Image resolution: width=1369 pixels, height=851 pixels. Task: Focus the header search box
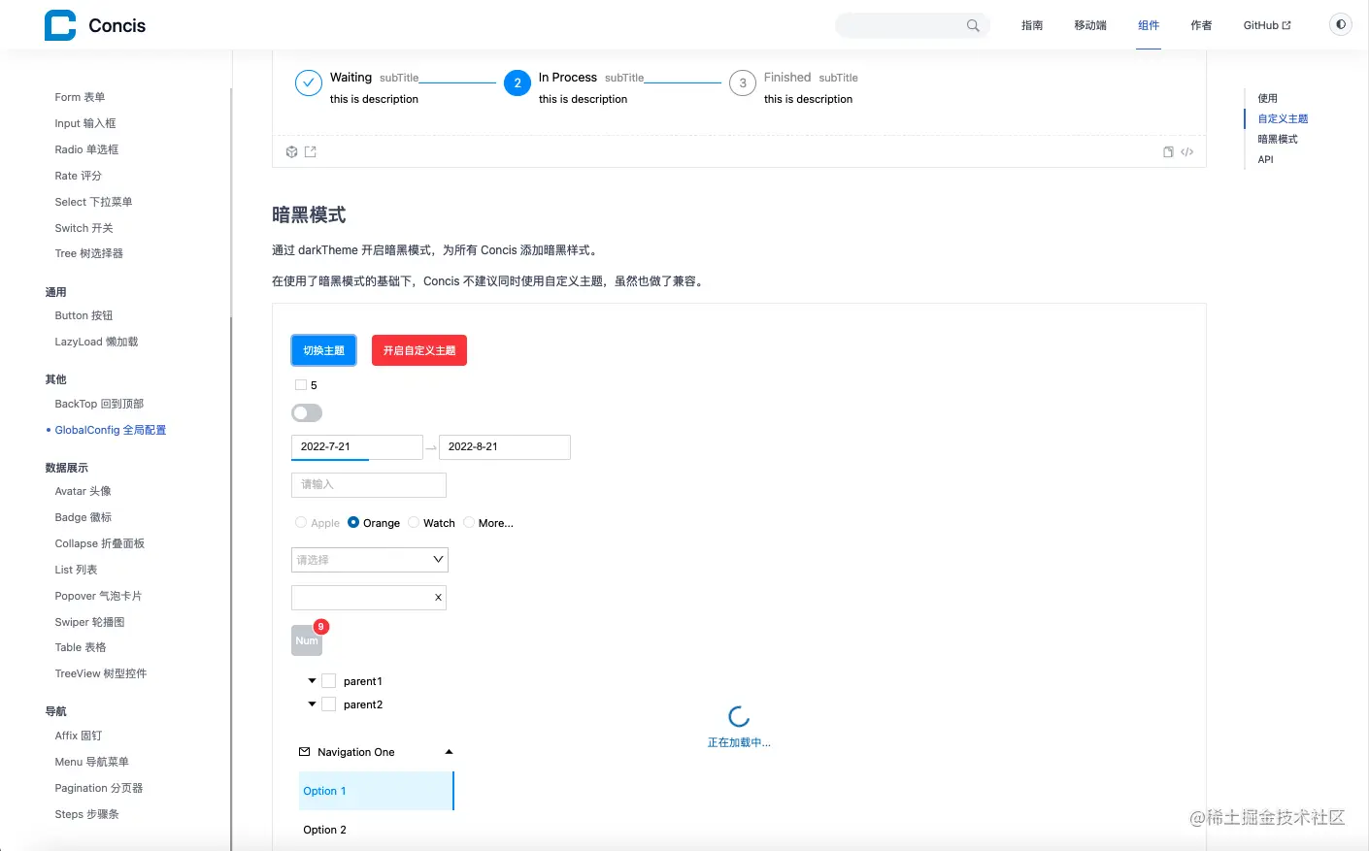point(913,25)
